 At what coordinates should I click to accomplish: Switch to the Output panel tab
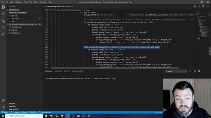pyautogui.click(x=67, y=71)
